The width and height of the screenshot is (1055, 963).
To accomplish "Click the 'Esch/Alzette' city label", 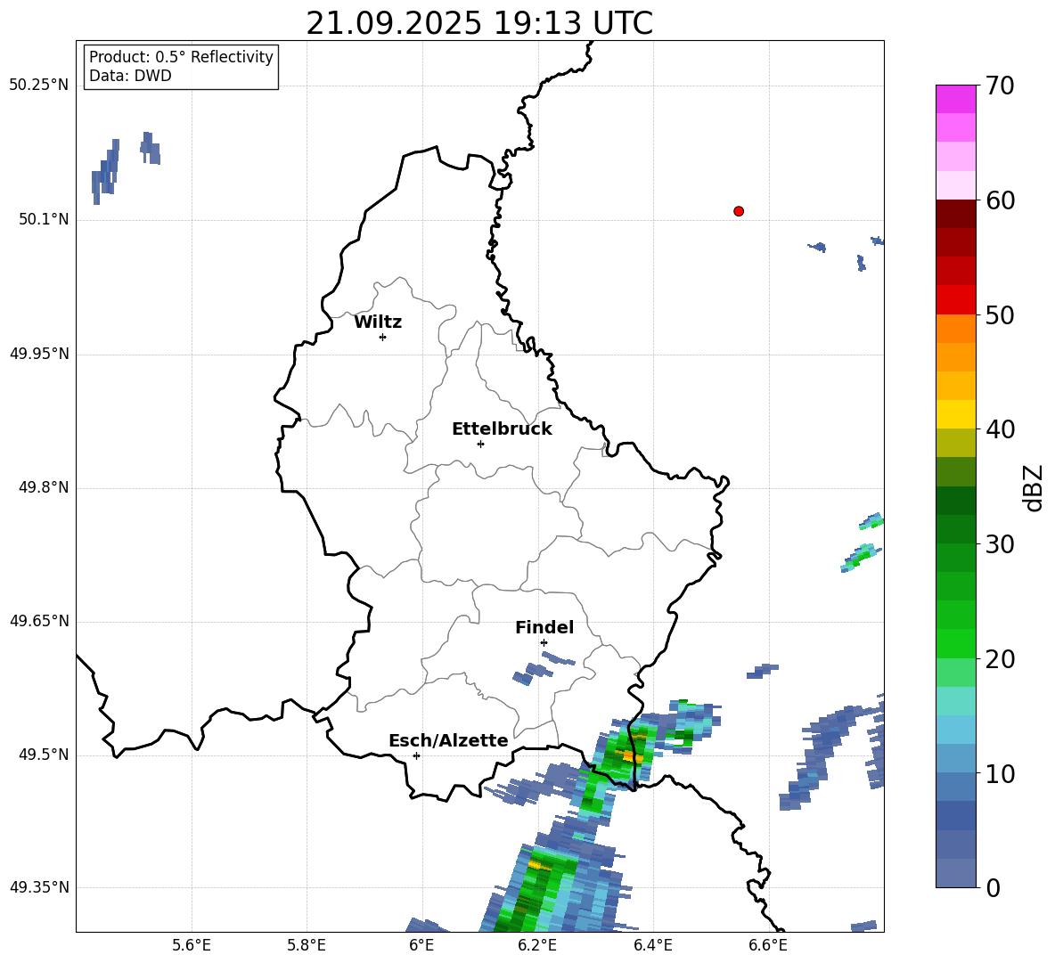I will 448,740.
